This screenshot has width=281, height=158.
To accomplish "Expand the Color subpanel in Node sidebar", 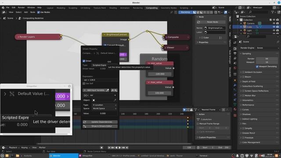I will pyautogui.click(x=200, y=38).
